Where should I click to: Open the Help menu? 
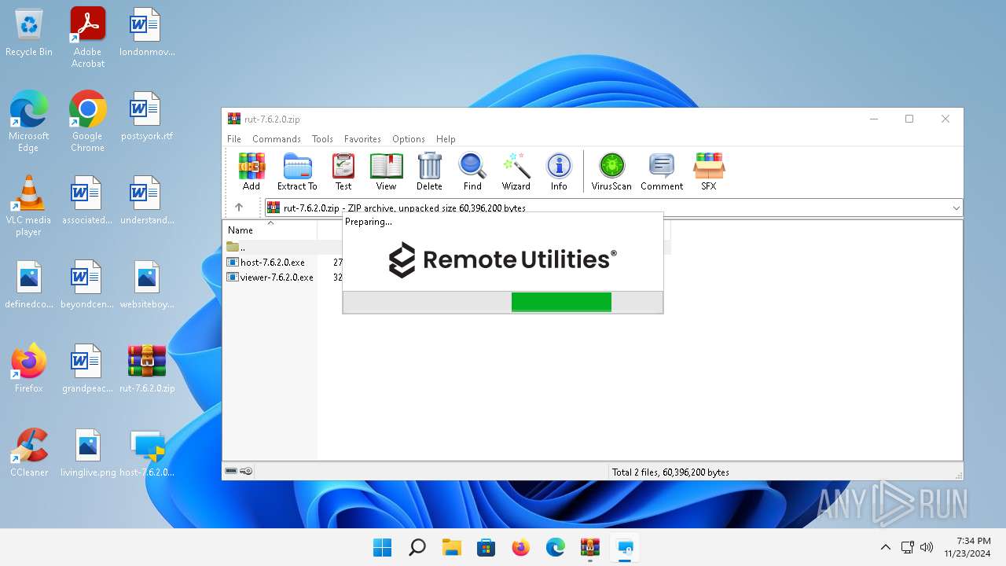446,139
